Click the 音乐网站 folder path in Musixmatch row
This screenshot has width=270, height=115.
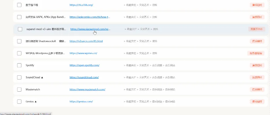point(150,90)
